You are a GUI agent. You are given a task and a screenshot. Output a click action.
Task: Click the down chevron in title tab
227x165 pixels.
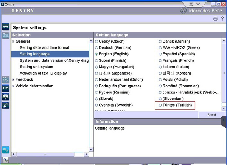click(x=198, y=4)
